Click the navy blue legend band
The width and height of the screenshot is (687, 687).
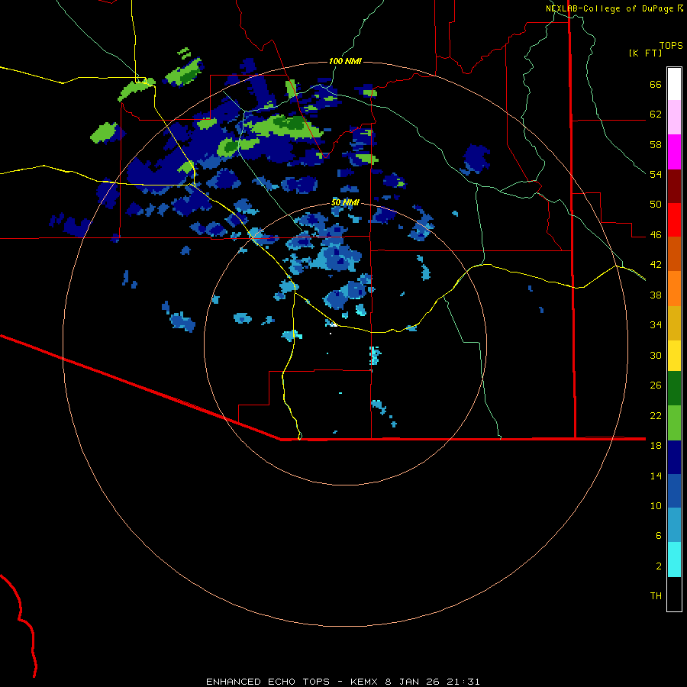pyautogui.click(x=674, y=457)
